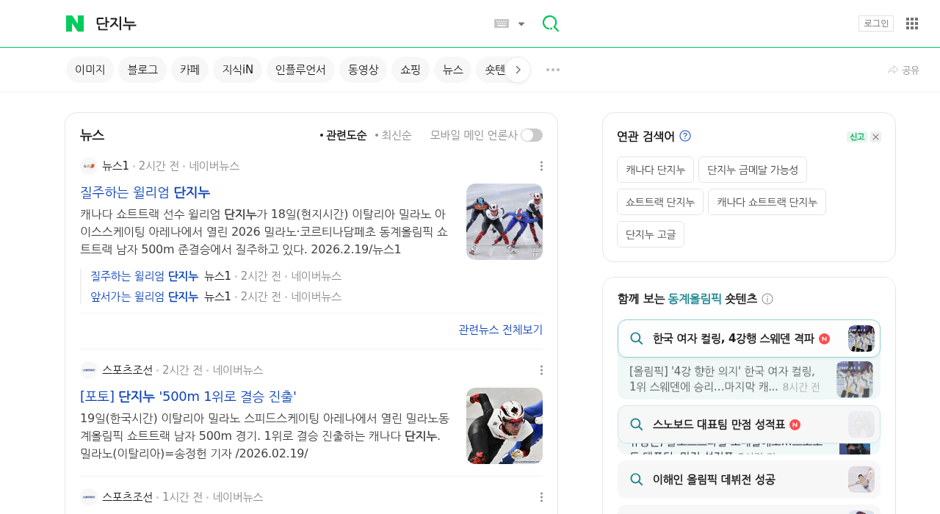
Task: Select the 캐나다 단지누 related keyword
Action: tap(655, 169)
